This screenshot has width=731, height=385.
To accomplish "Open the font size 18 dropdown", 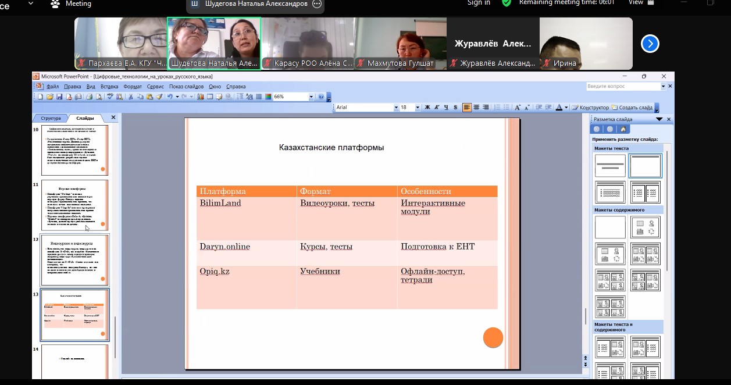I will [x=419, y=108].
